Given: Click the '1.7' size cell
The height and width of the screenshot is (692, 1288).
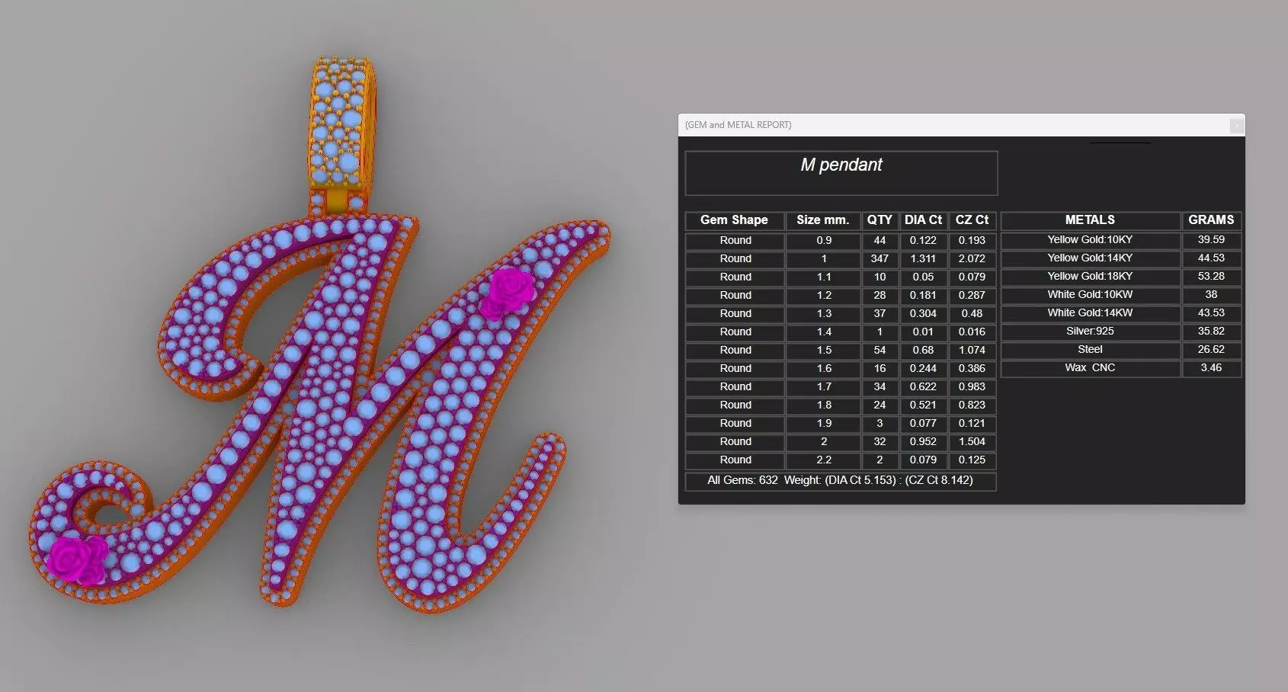Looking at the screenshot, I should pos(823,387).
